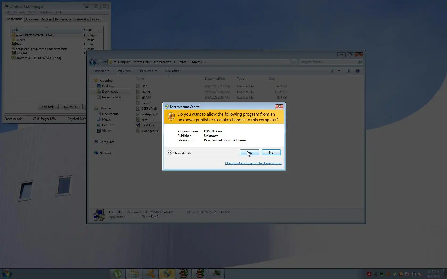Refresh the DirectX folder view
This screenshot has width=447, height=279.
pyautogui.click(x=294, y=62)
